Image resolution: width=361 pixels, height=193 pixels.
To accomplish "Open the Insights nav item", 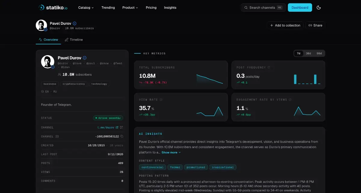I will pos(170,8).
